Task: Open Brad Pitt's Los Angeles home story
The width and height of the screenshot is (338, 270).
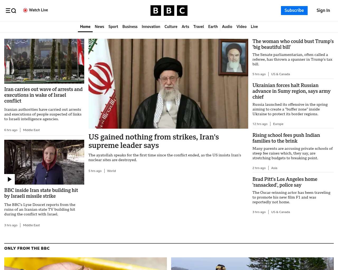Action: [285, 182]
